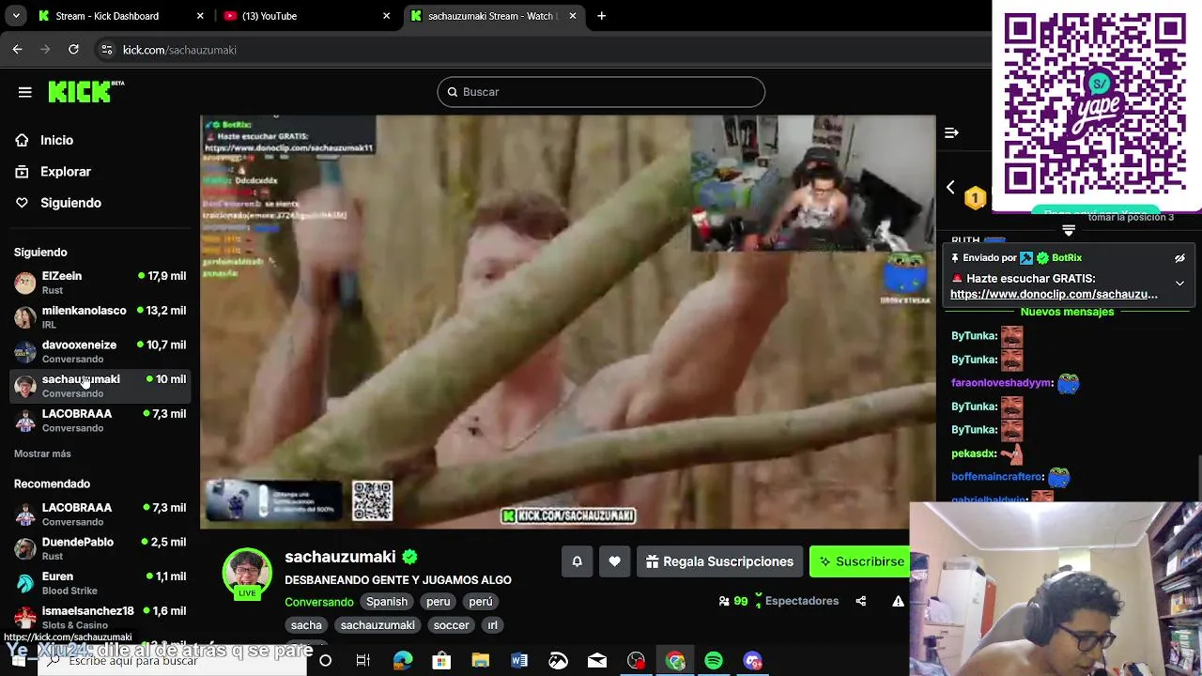This screenshot has width=1202, height=676.
Task: Click the perú tag with accent
Action: point(481,602)
